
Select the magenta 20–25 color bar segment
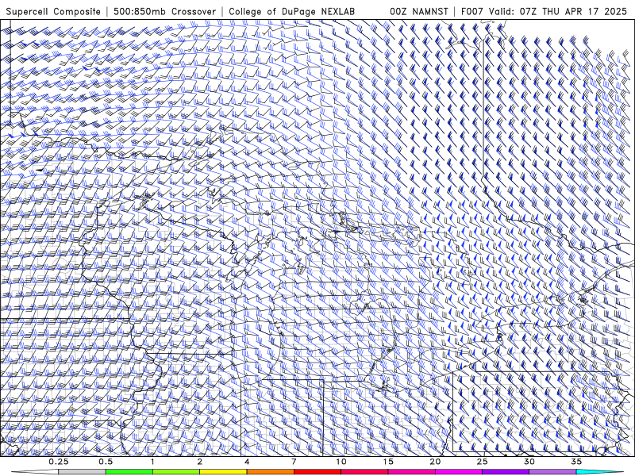coord(459,472)
